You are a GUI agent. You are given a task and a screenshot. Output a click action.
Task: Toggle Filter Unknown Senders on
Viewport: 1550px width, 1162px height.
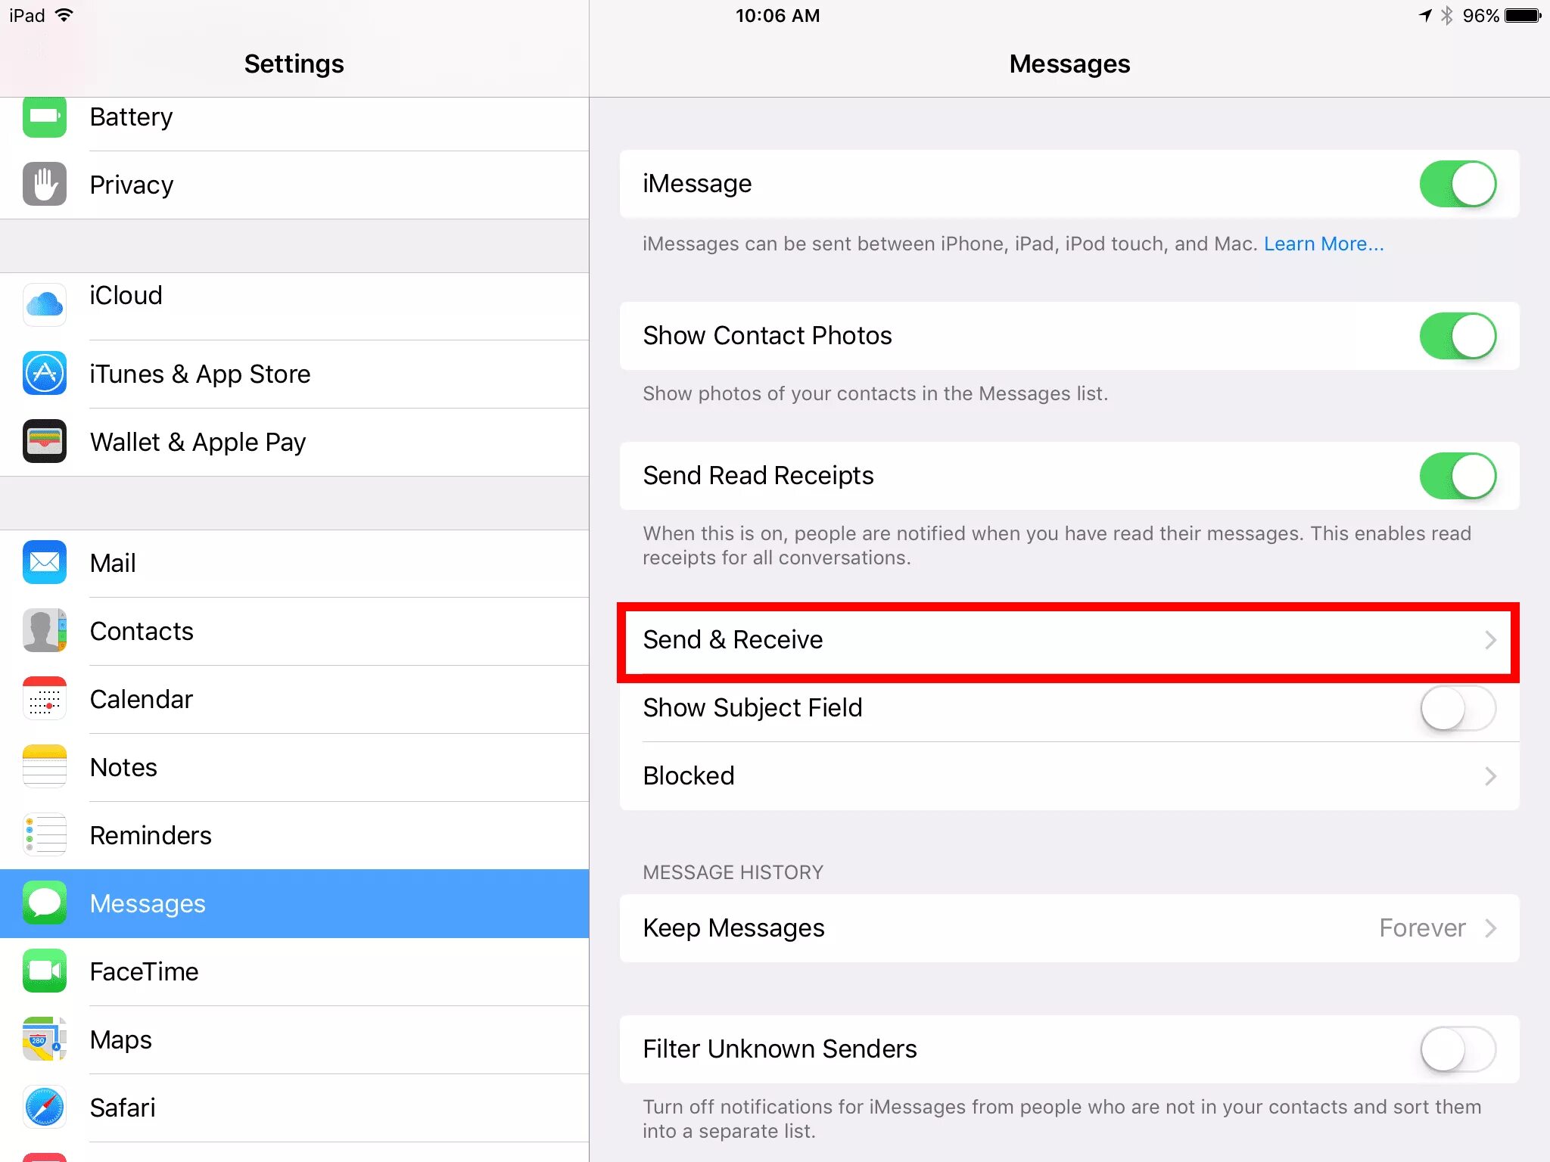pyautogui.click(x=1457, y=1049)
